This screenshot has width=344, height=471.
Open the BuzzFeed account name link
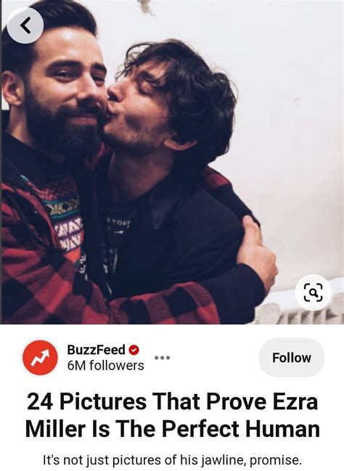click(96, 350)
